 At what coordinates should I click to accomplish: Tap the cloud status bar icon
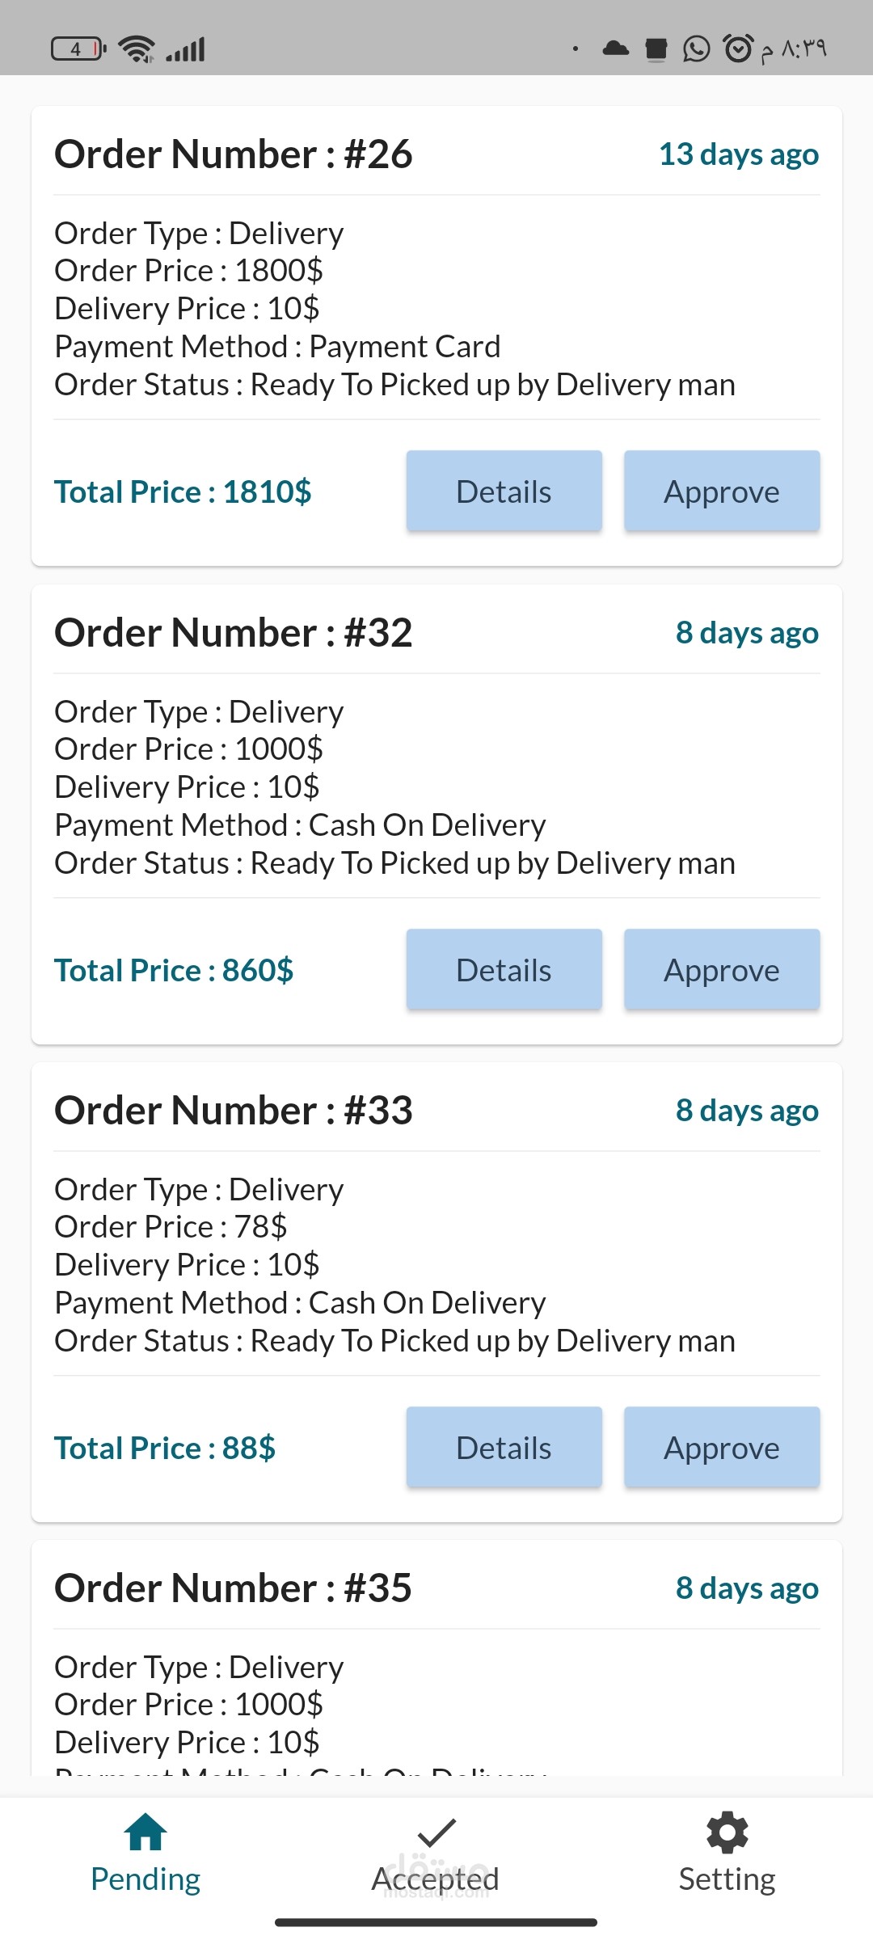[616, 48]
